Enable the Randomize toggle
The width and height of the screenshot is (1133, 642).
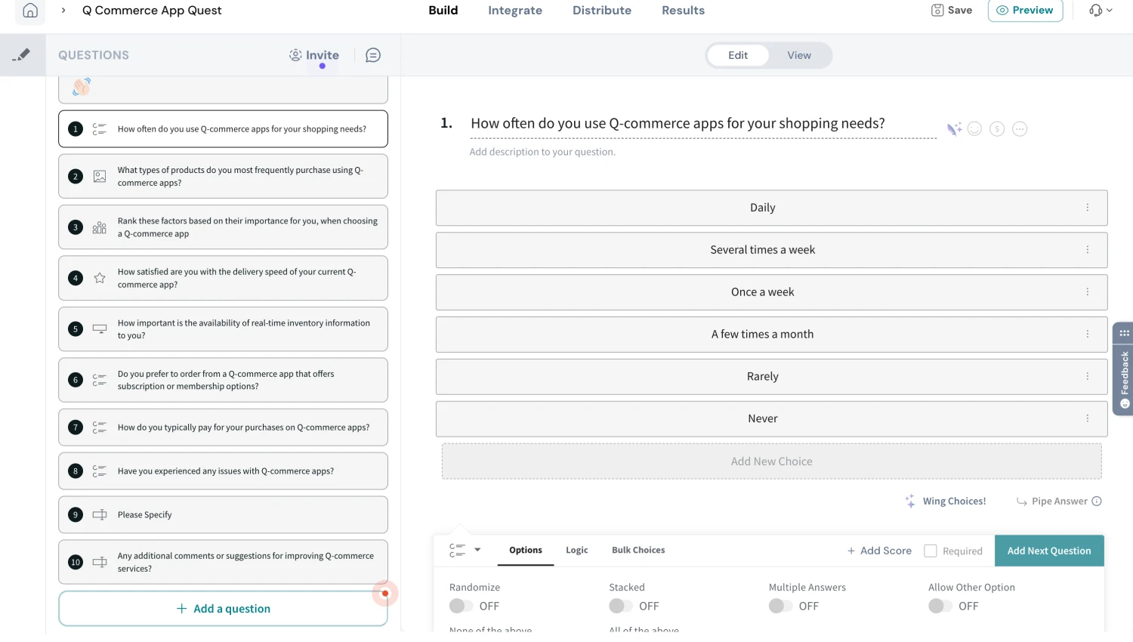pos(462,606)
